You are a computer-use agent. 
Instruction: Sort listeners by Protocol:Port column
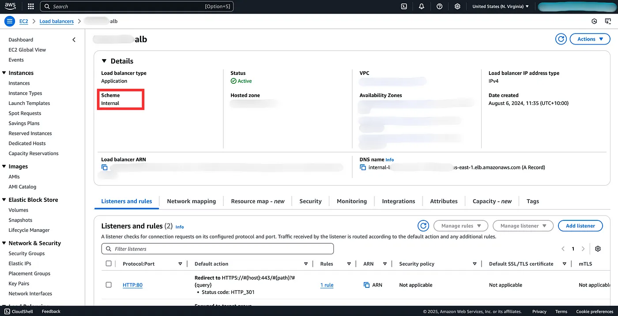(x=180, y=264)
